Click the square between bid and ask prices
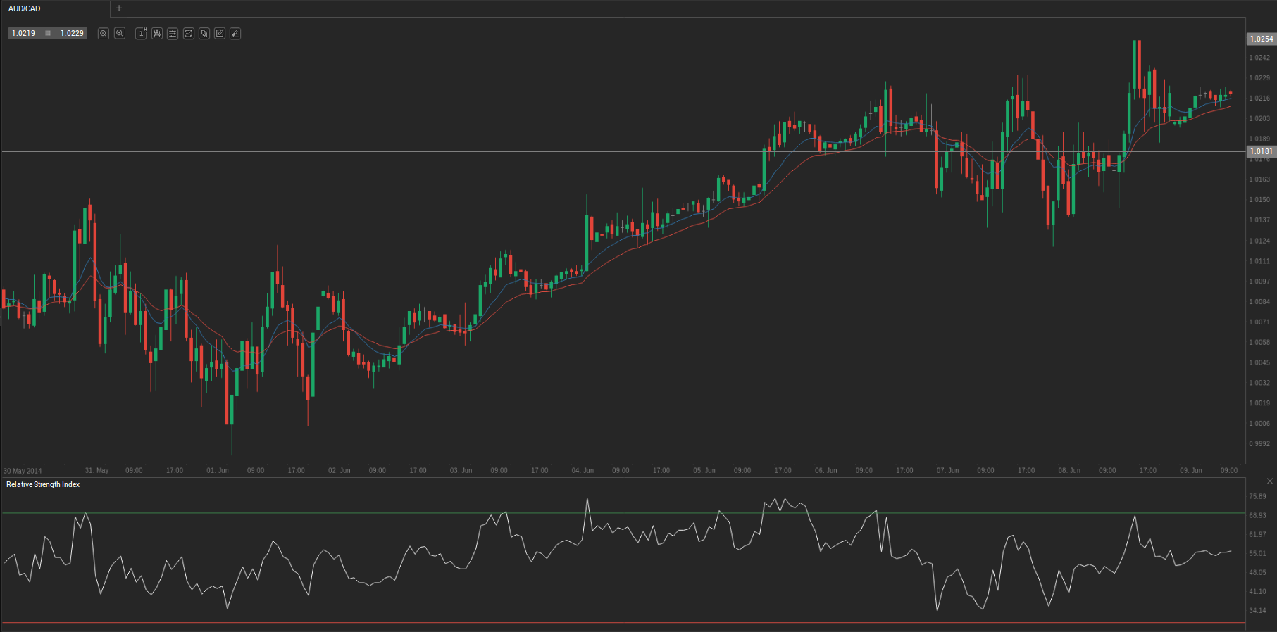The width and height of the screenshot is (1277, 632). pyautogui.click(x=48, y=33)
